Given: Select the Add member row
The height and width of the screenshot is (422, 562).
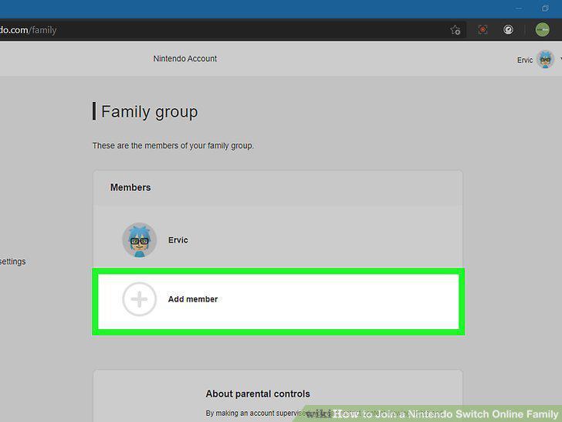Looking at the screenshot, I should (279, 301).
